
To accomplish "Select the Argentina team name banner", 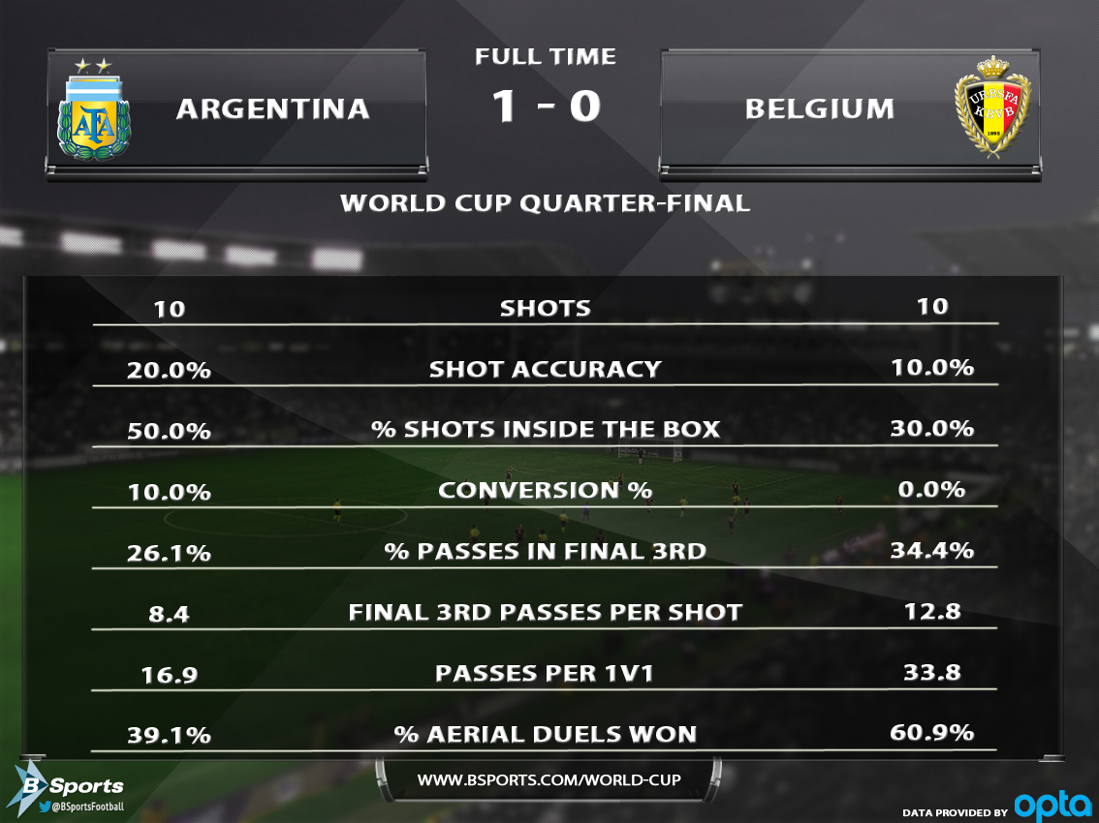I will pos(272,108).
